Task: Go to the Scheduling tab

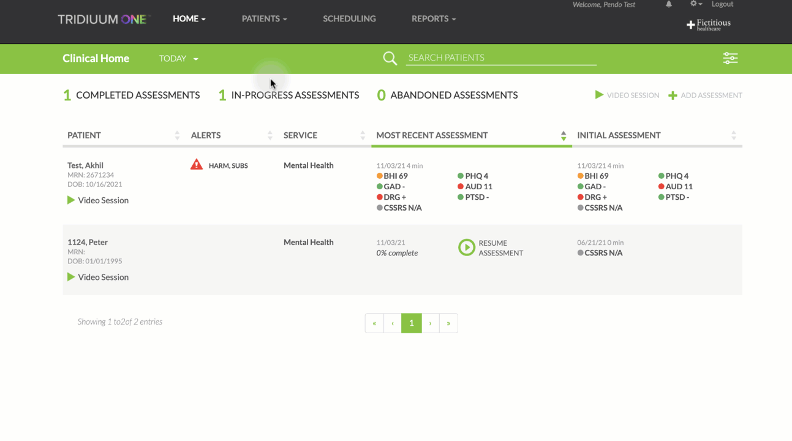Action: (349, 19)
